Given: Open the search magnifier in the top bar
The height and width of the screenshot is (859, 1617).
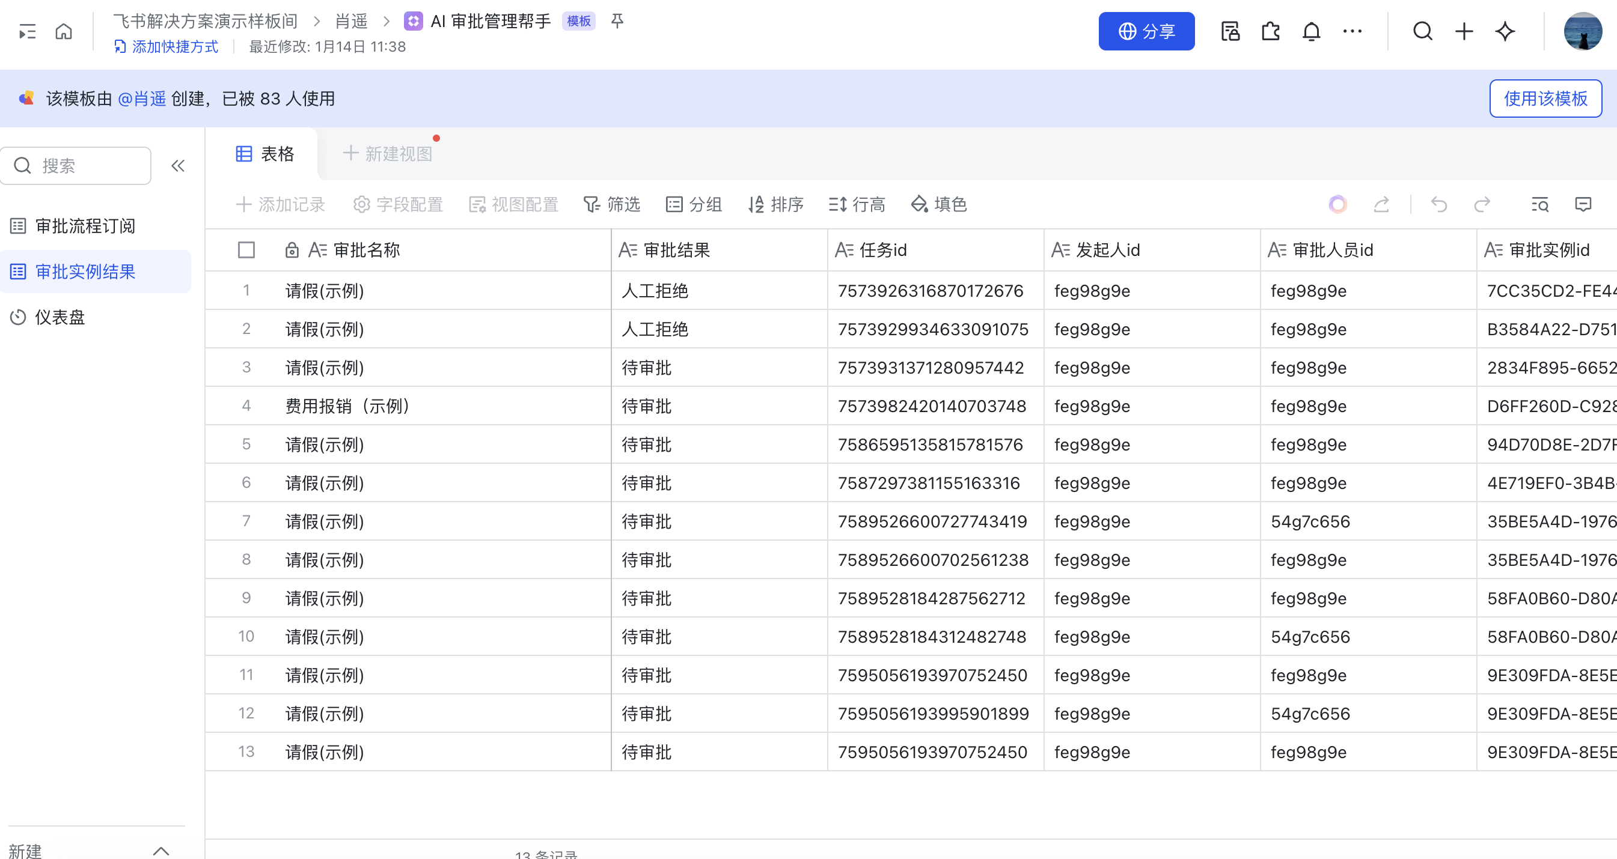Looking at the screenshot, I should tap(1422, 31).
